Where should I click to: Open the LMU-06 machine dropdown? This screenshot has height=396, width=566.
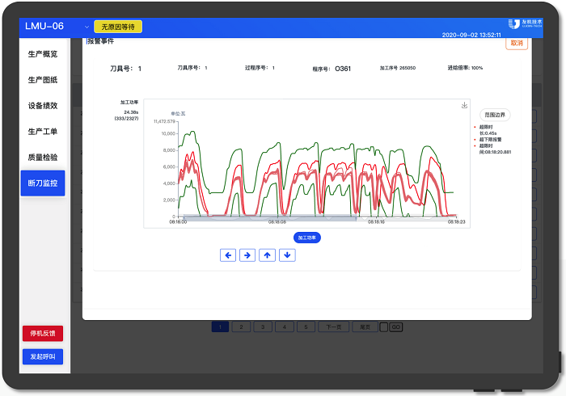[x=87, y=27]
